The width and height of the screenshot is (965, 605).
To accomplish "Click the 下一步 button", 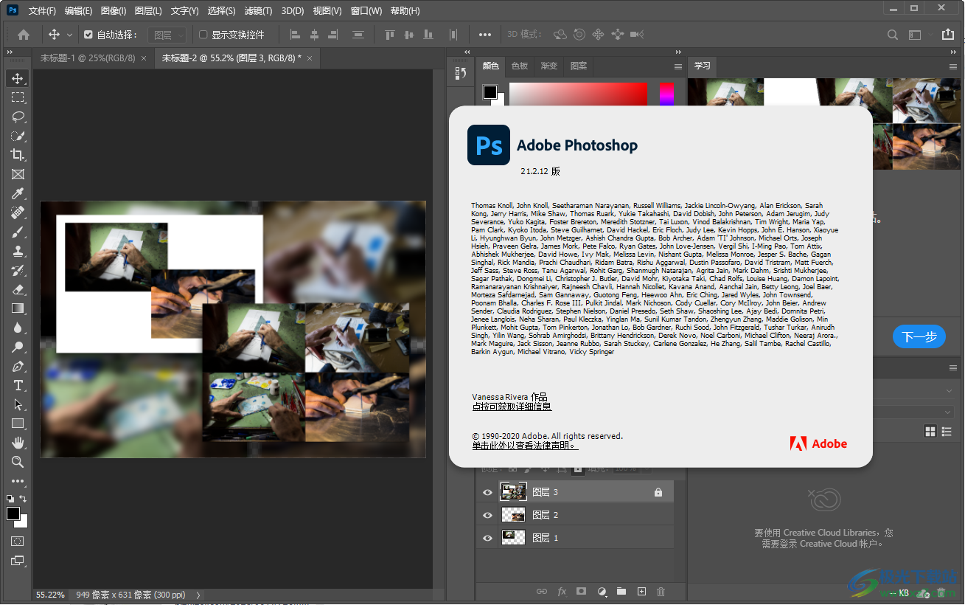I will [919, 336].
